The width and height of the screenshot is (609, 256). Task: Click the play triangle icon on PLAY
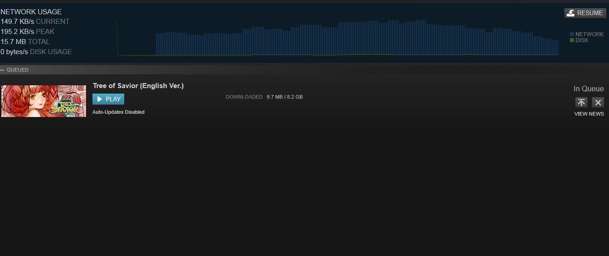(x=99, y=99)
